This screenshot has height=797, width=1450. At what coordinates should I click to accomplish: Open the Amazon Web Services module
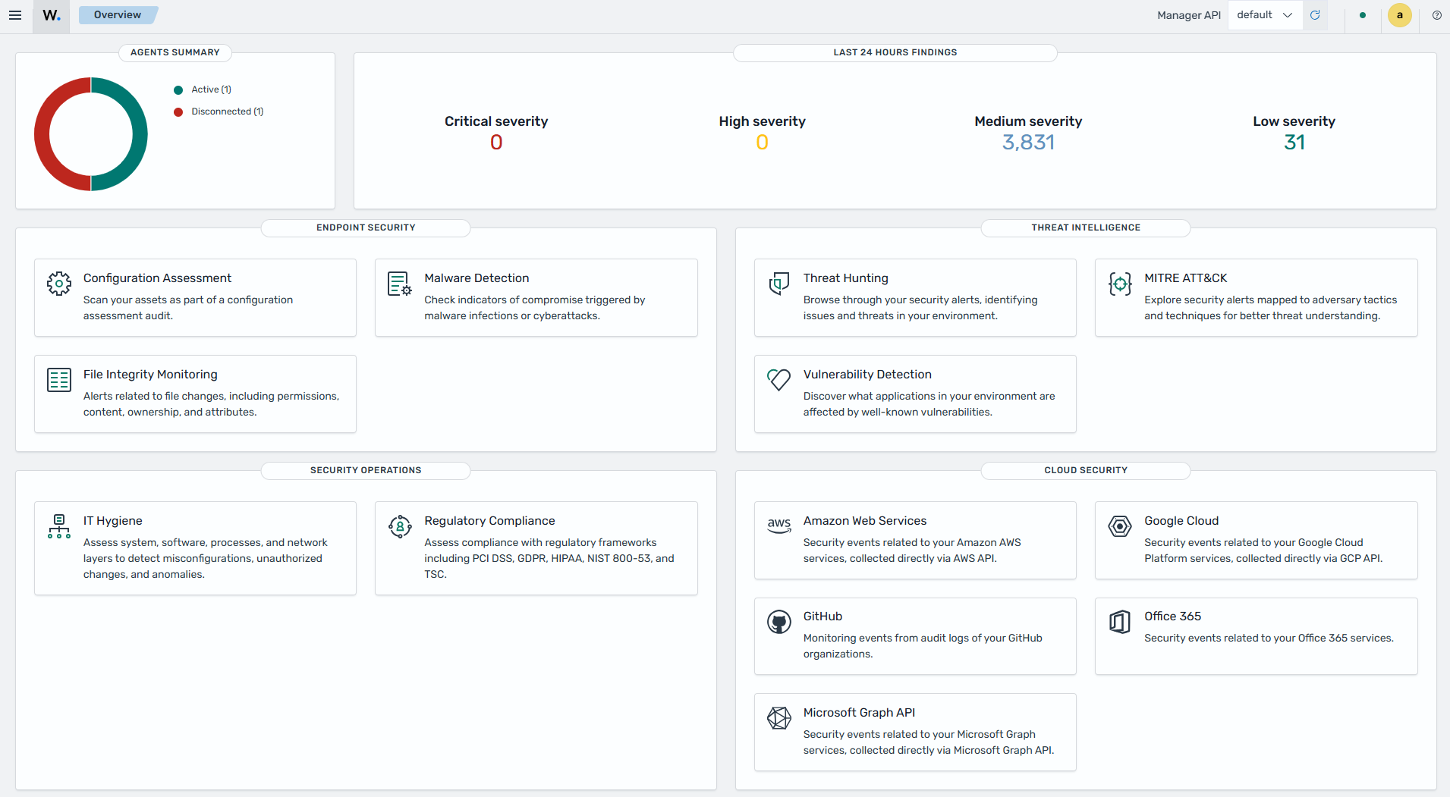coord(915,540)
